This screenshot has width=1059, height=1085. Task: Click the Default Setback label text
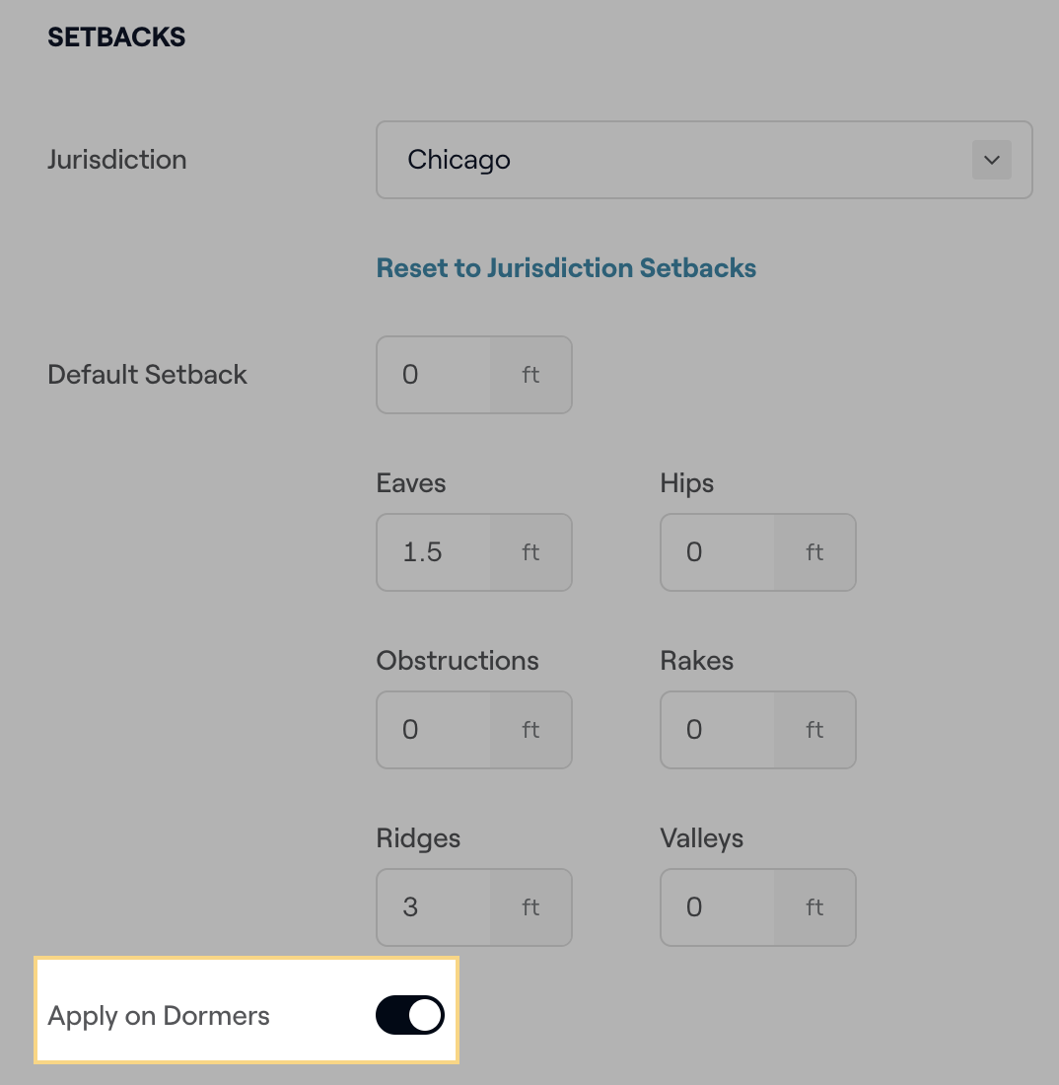pos(147,375)
